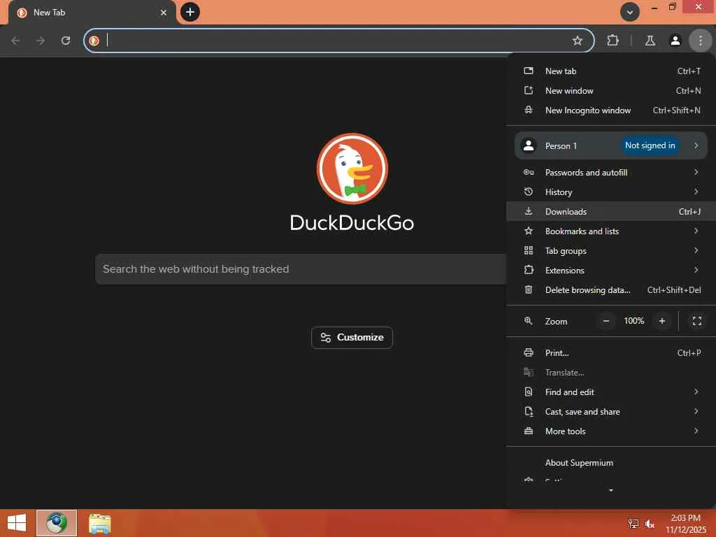Image resolution: width=716 pixels, height=537 pixels.
Task: Click the menu scroll-down arrow
Action: [611, 490]
